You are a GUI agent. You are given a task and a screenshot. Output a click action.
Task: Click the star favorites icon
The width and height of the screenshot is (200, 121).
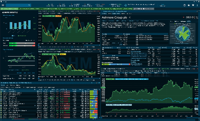click(189, 5)
